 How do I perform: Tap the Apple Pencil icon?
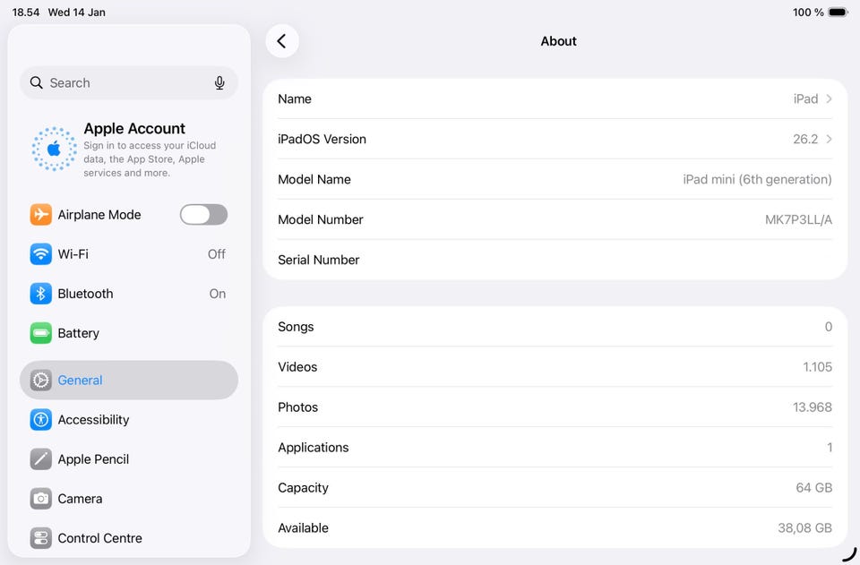point(41,459)
